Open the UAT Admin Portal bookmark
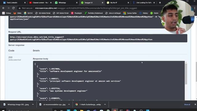This screenshot has width=197, height=111. tap(61, 13)
